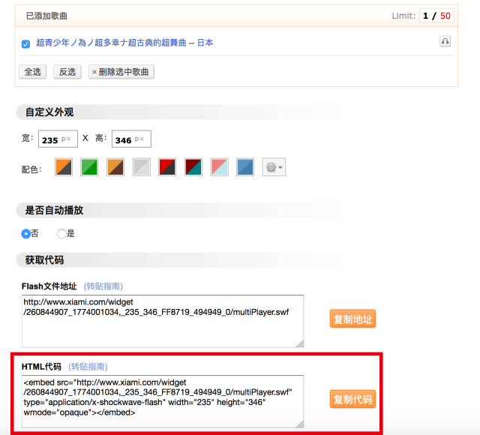Click the Limit 1 / 50 counter
This screenshot has width=480, height=435.
pyautogui.click(x=436, y=16)
